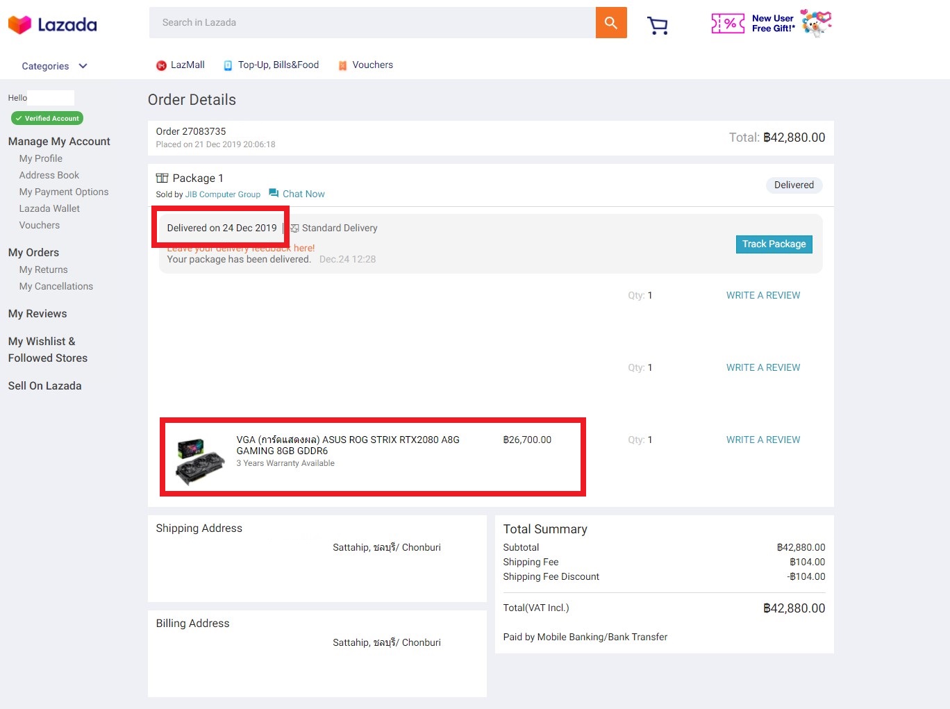Click the '฿26,700.00' item price
The image size is (950, 709).
pyautogui.click(x=527, y=440)
